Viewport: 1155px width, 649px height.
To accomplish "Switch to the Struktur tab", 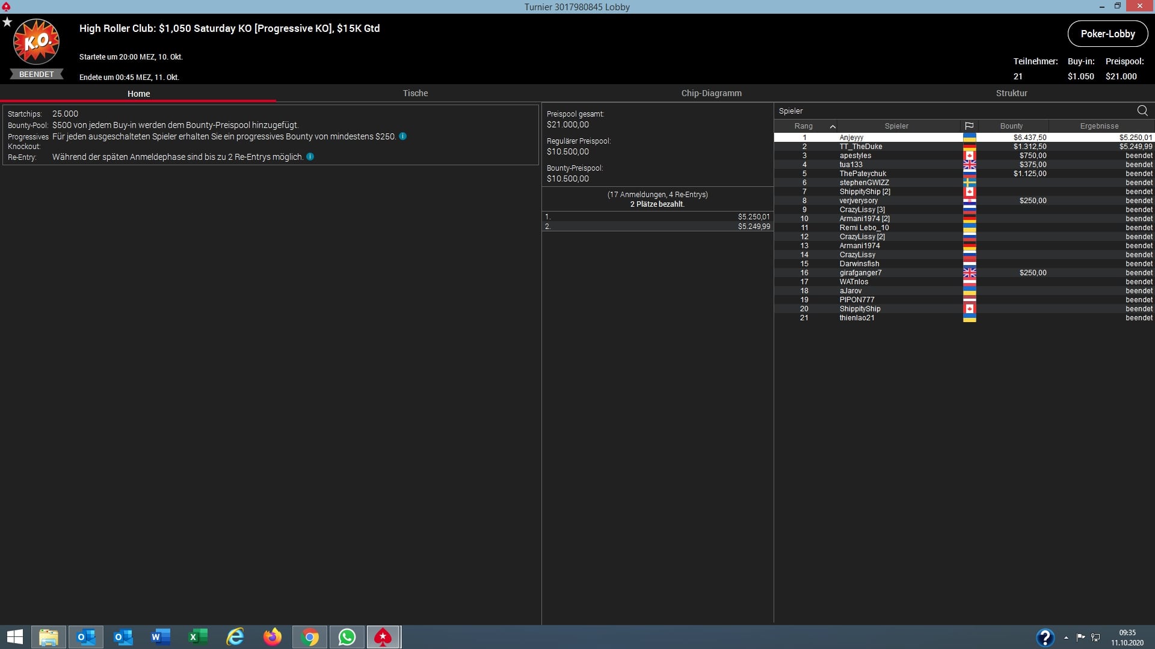I will coord(1011,93).
